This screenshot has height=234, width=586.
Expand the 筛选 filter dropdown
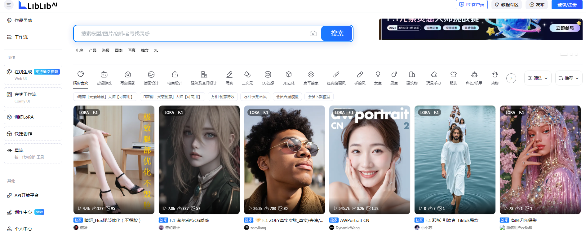538,78
